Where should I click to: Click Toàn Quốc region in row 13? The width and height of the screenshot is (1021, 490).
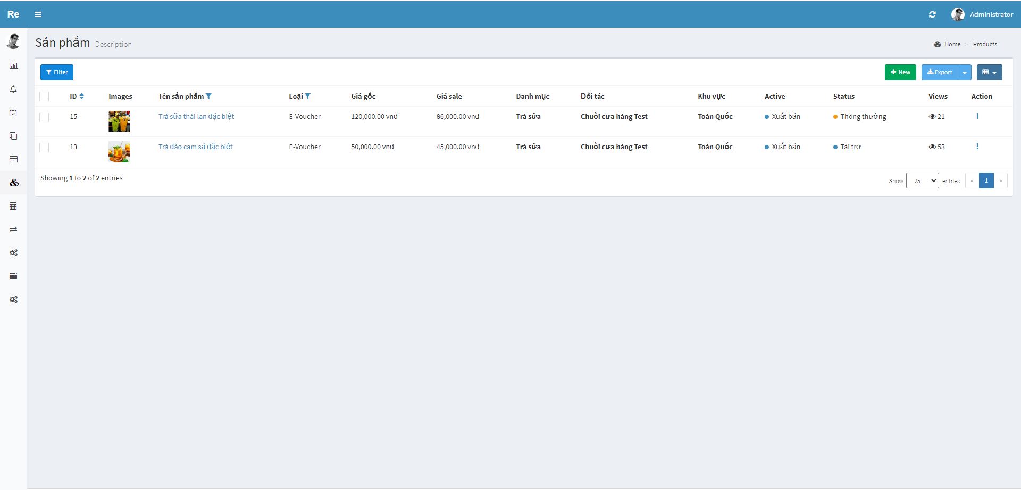[x=715, y=147]
